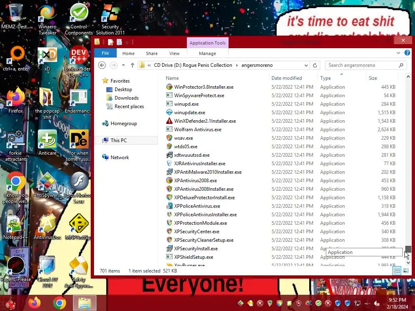Expand the ribbon chevron

coord(398,53)
